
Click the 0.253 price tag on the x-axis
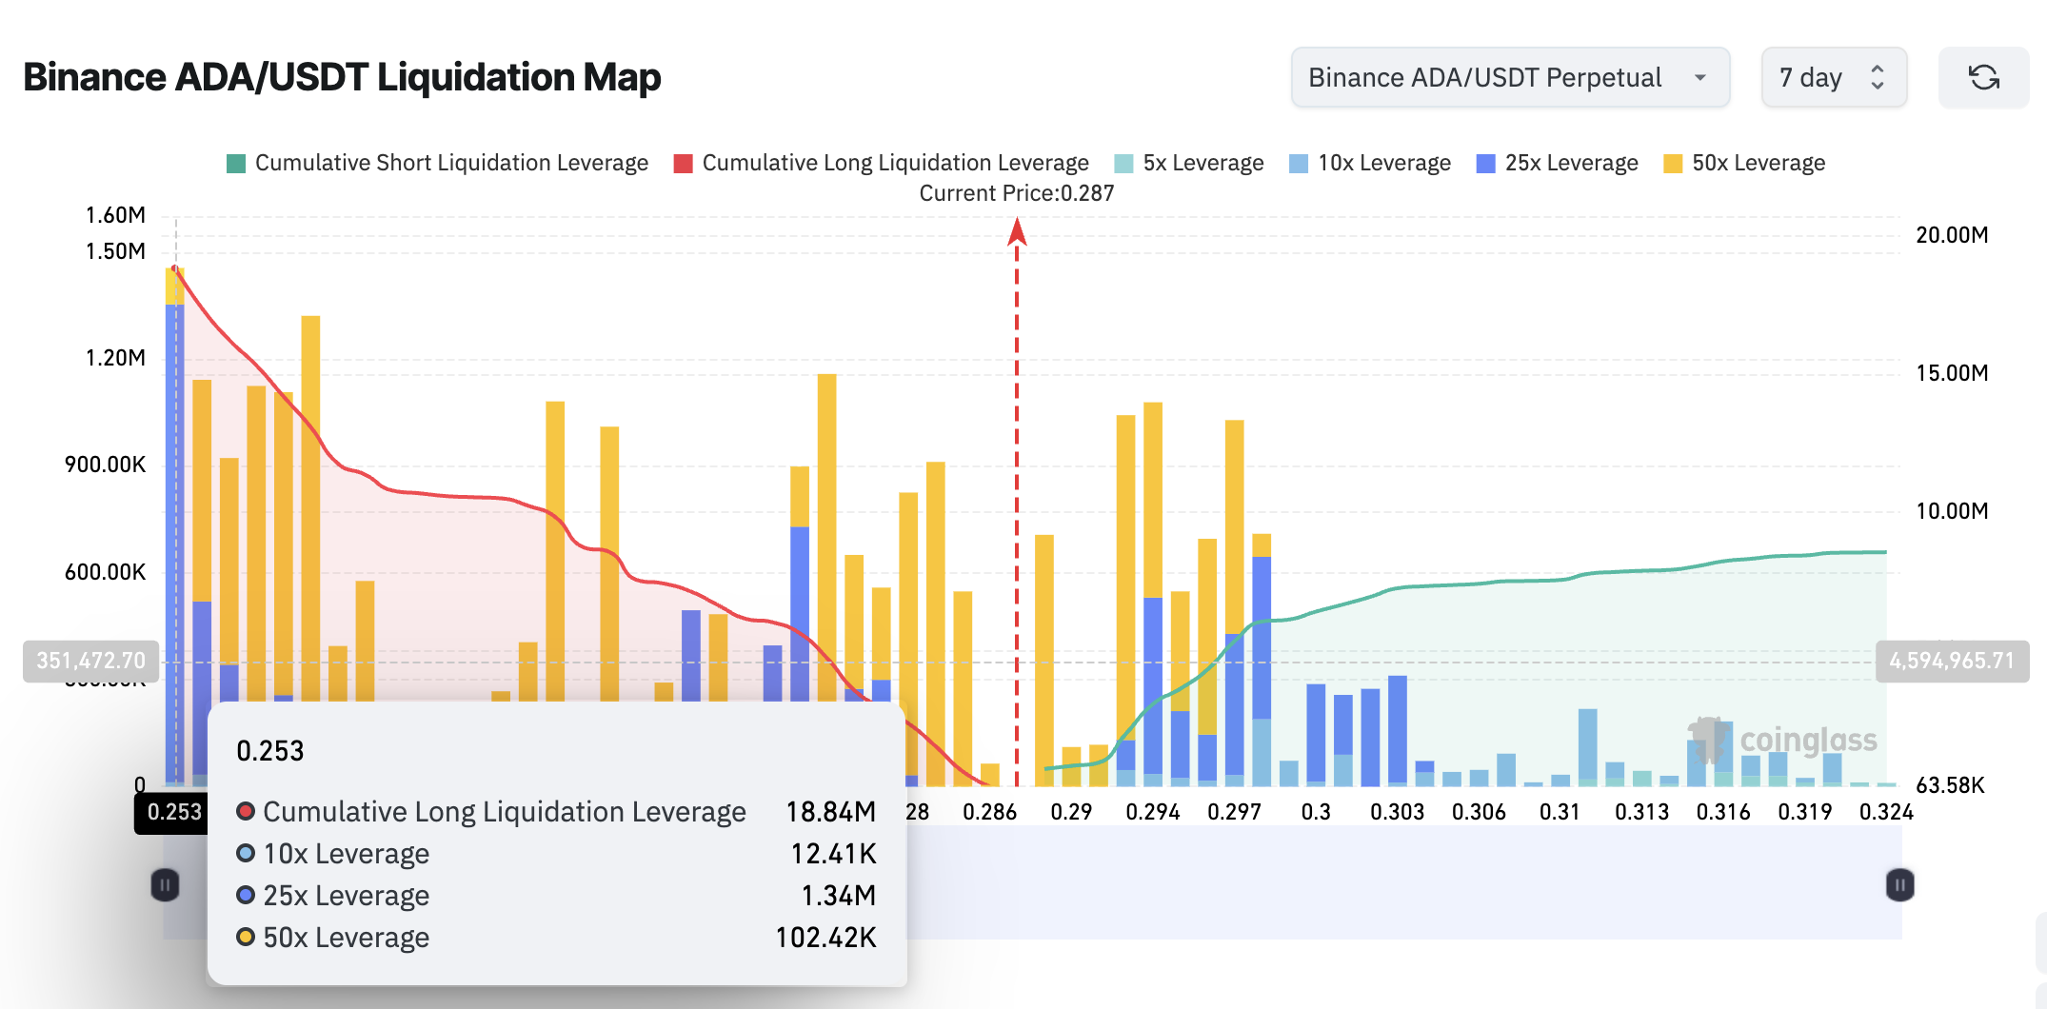coord(173,812)
